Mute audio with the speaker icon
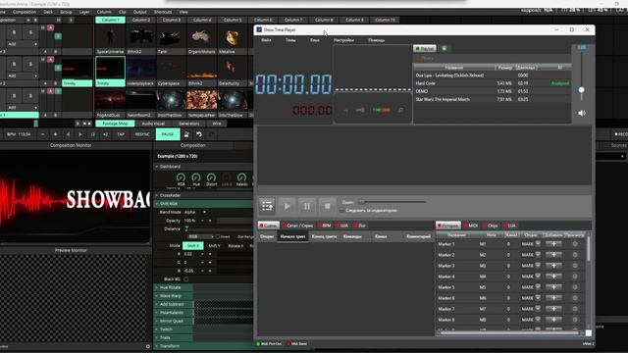This screenshot has width=628, height=353. point(582,114)
